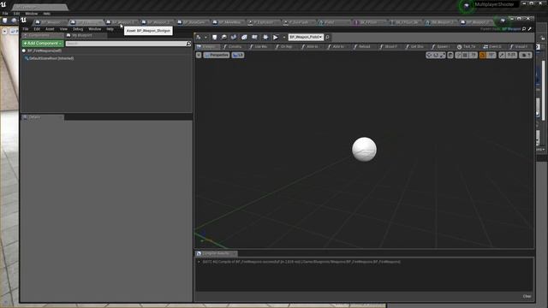This screenshot has height=308, width=548.
Task: Open the blueprint editor Edit menu
Action: point(37,29)
